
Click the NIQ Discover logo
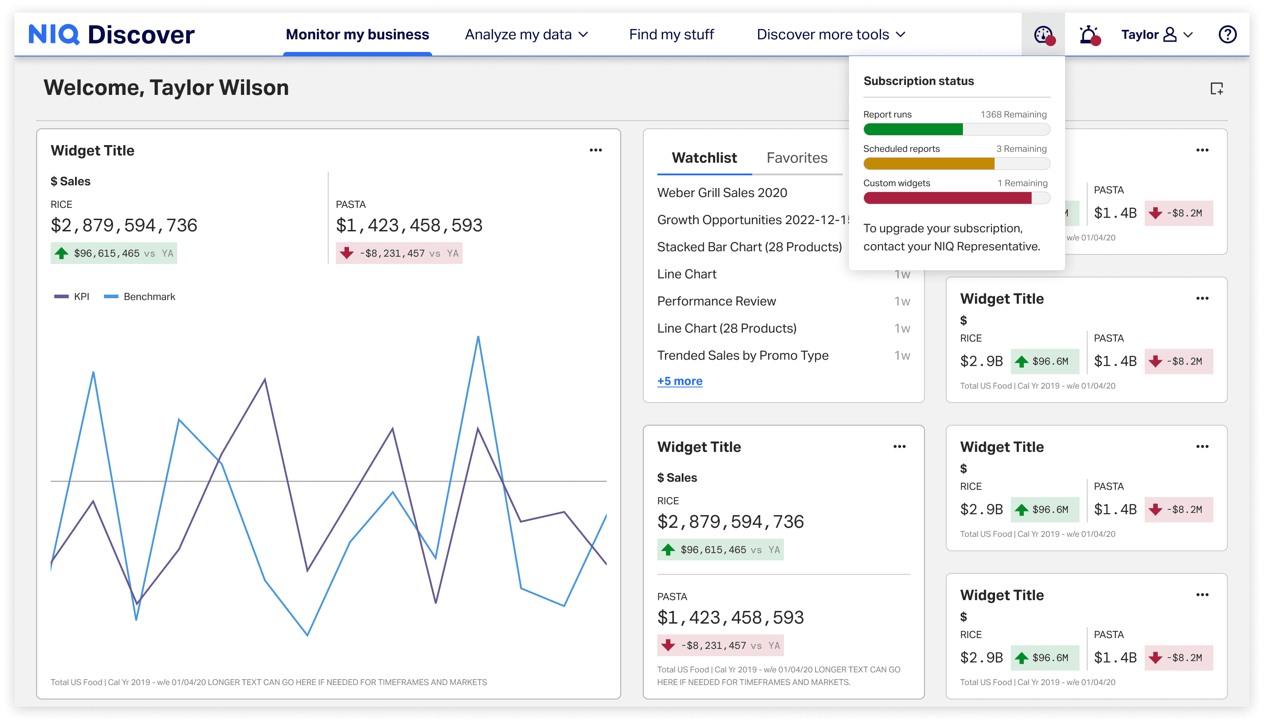(x=111, y=35)
